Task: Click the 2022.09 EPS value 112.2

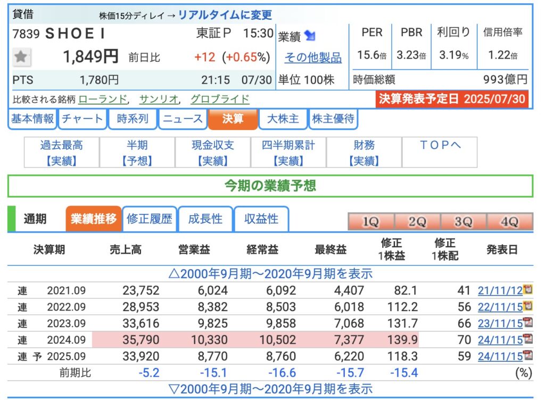Action: pyautogui.click(x=402, y=307)
